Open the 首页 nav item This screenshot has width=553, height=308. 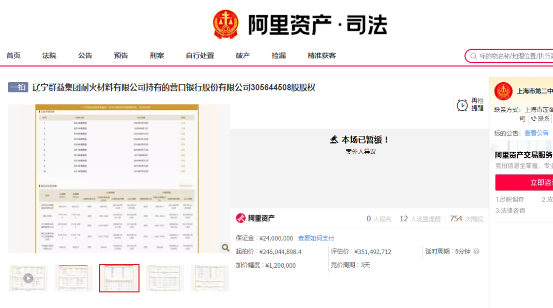13,56
